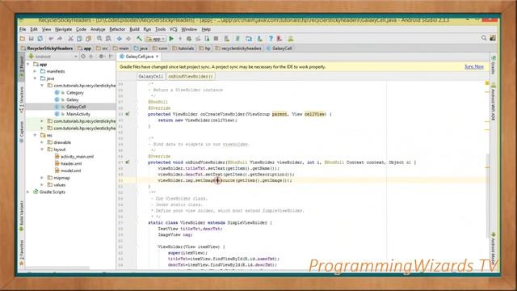Click the Back navigation arrow icon
This screenshot has width=517, height=291.
tap(120, 39)
